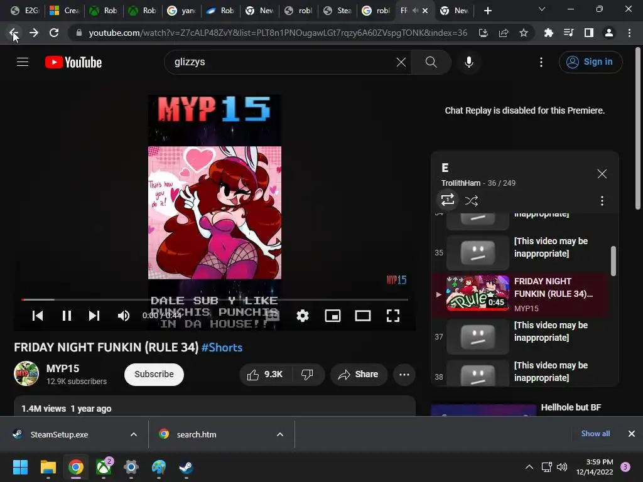Close the downloads bar
This screenshot has width=643, height=482.
tap(632, 434)
